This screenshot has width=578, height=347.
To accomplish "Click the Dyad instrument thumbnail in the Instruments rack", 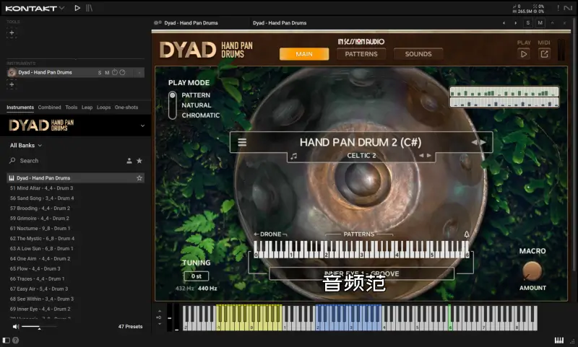I will (12, 72).
